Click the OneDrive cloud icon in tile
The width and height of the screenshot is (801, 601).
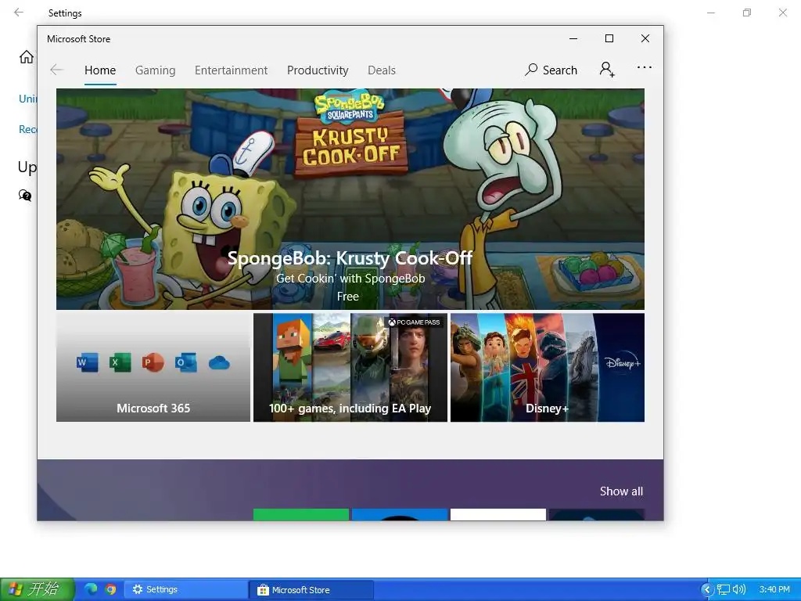[x=219, y=363]
